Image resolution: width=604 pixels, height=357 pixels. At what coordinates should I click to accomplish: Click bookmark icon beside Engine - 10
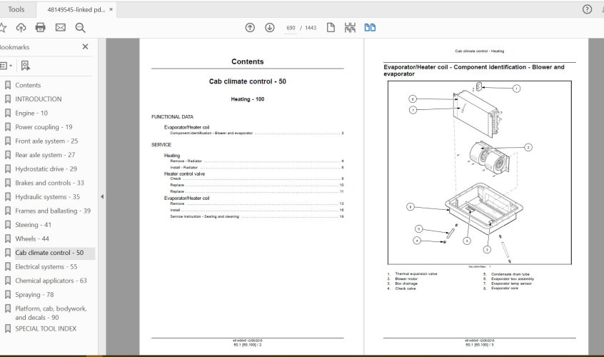tap(7, 114)
